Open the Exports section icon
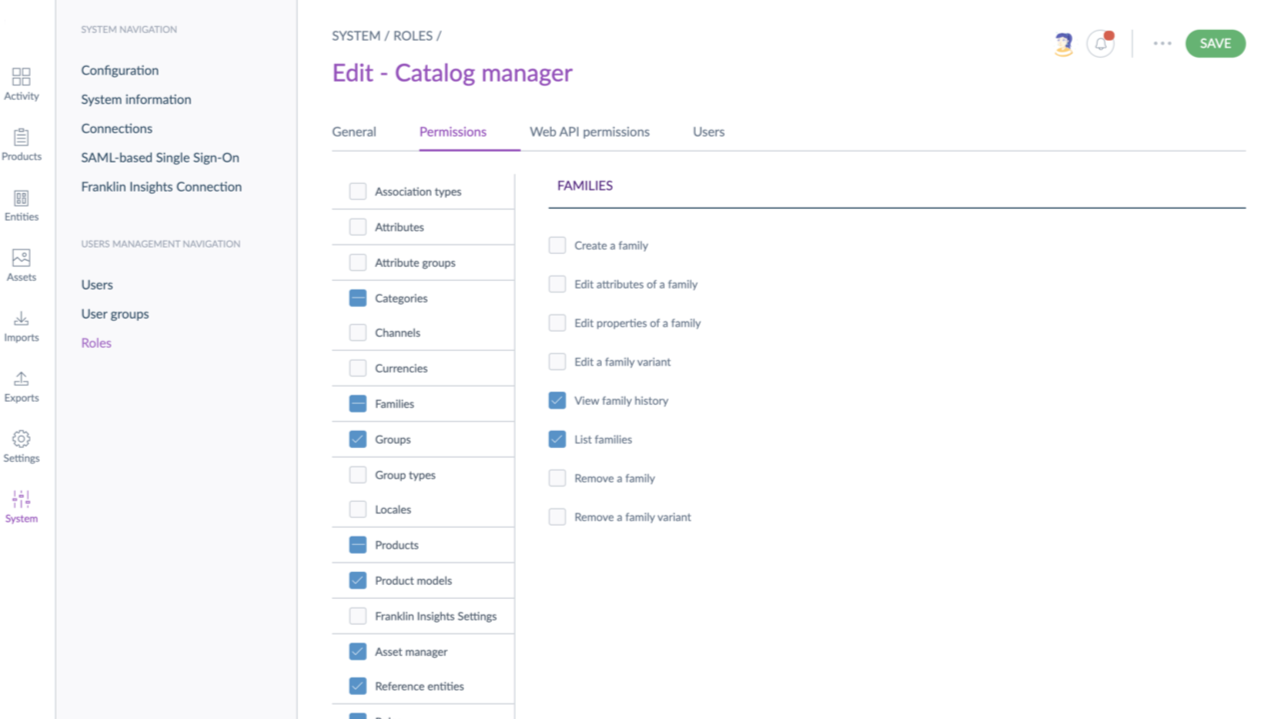Screen dimensions: 1271x719 22,380
